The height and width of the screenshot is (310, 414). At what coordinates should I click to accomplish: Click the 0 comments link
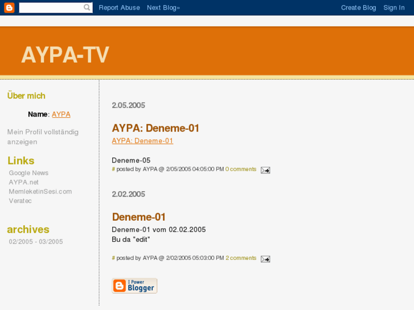(x=241, y=169)
